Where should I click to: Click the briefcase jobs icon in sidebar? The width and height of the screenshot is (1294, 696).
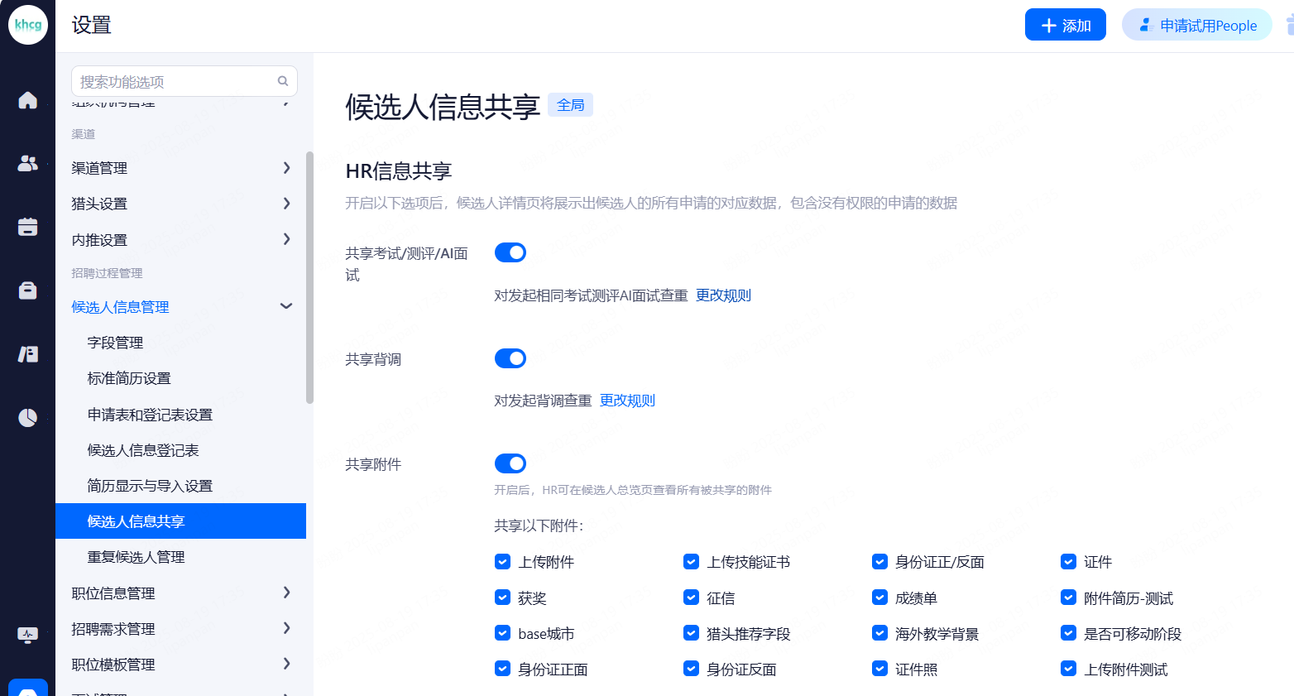tap(27, 290)
